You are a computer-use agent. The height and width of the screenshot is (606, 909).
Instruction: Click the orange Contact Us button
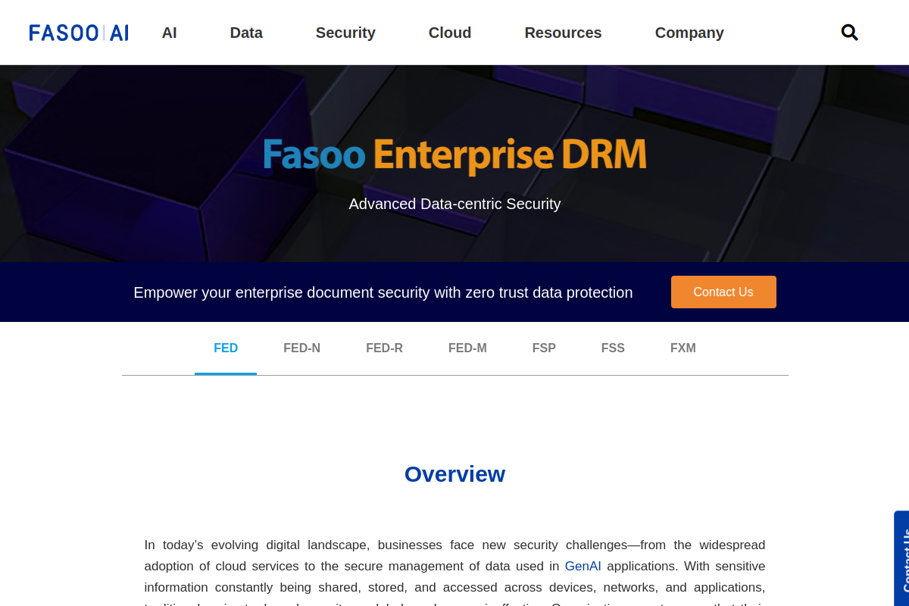pos(723,292)
